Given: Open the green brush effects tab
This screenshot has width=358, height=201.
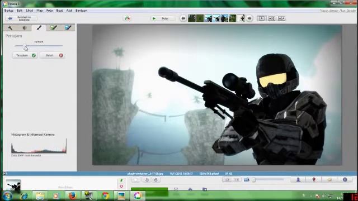Looking at the screenshot, I should click(x=54, y=28).
